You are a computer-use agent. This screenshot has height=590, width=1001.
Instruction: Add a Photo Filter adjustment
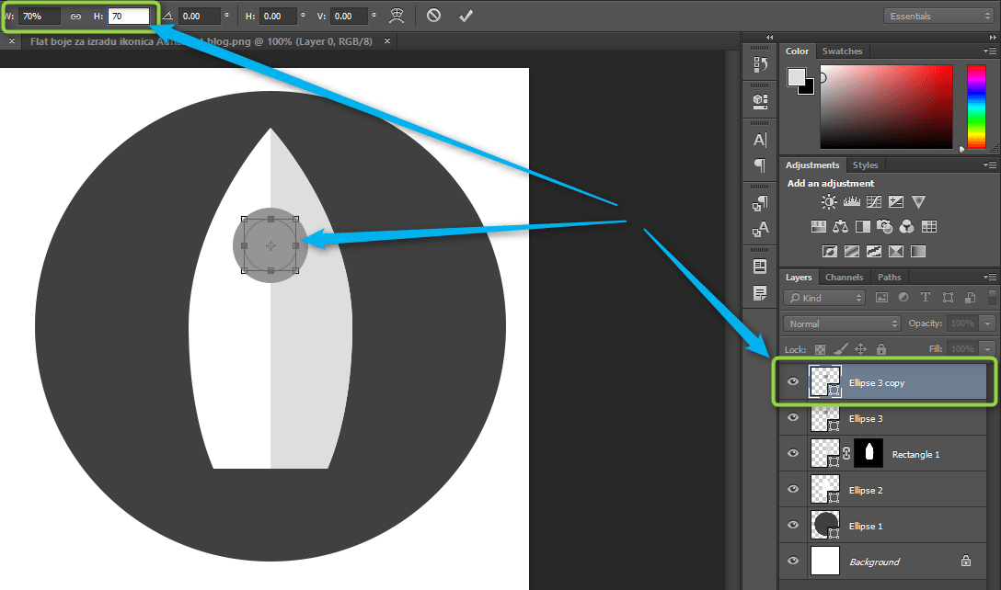coord(885,226)
